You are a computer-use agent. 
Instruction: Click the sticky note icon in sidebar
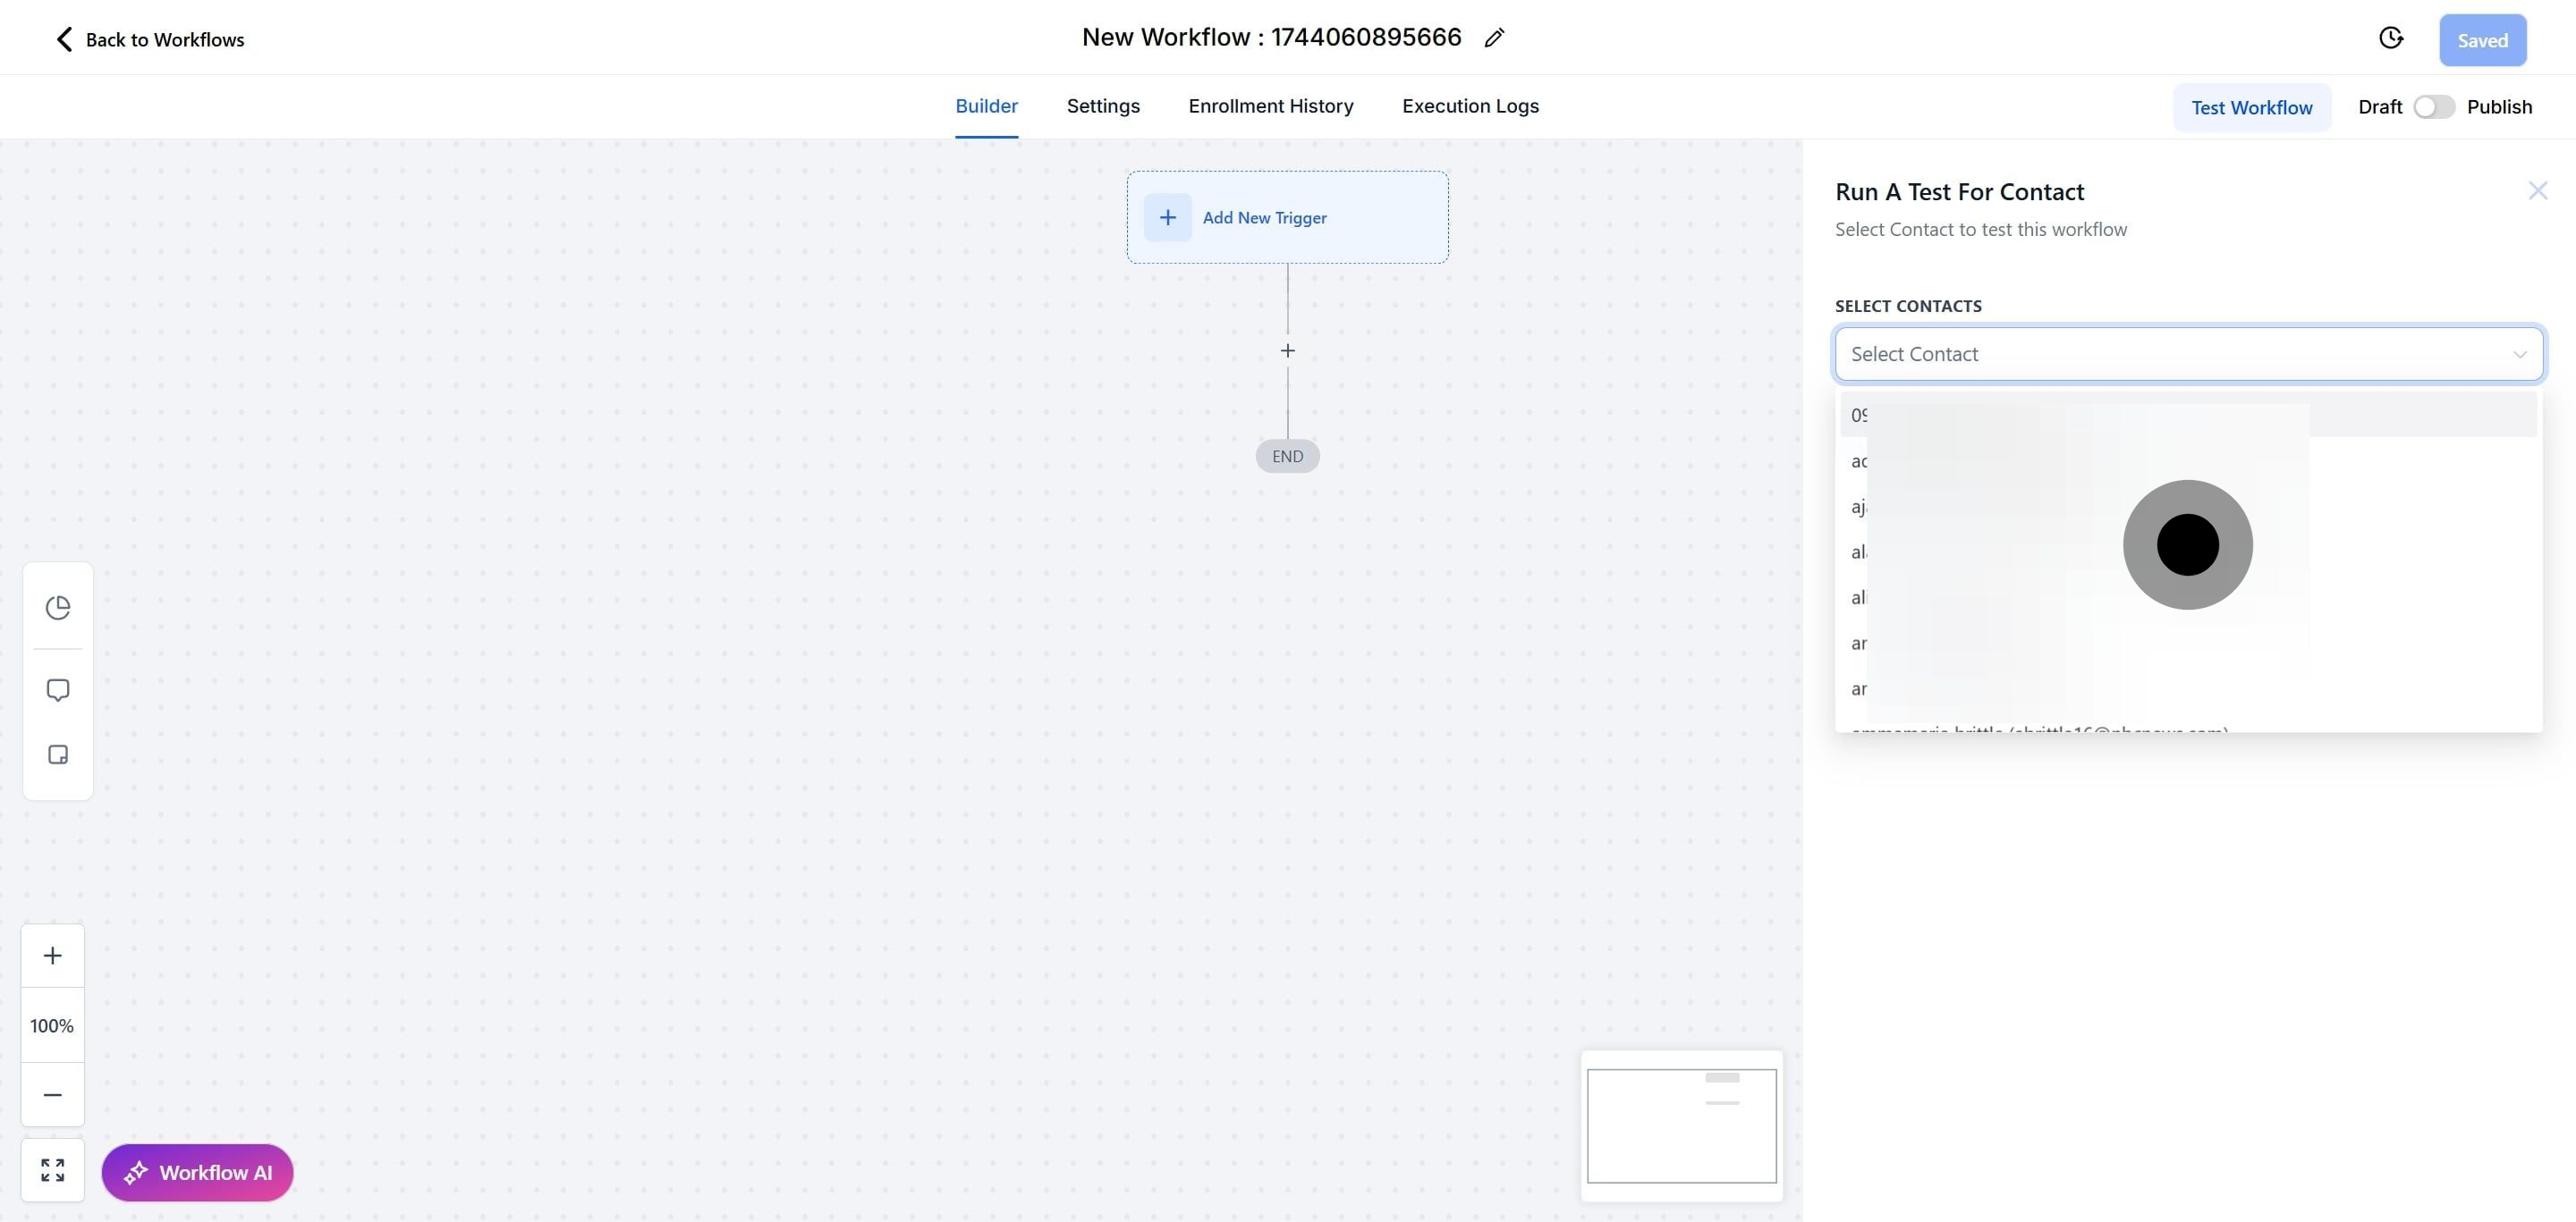click(58, 754)
